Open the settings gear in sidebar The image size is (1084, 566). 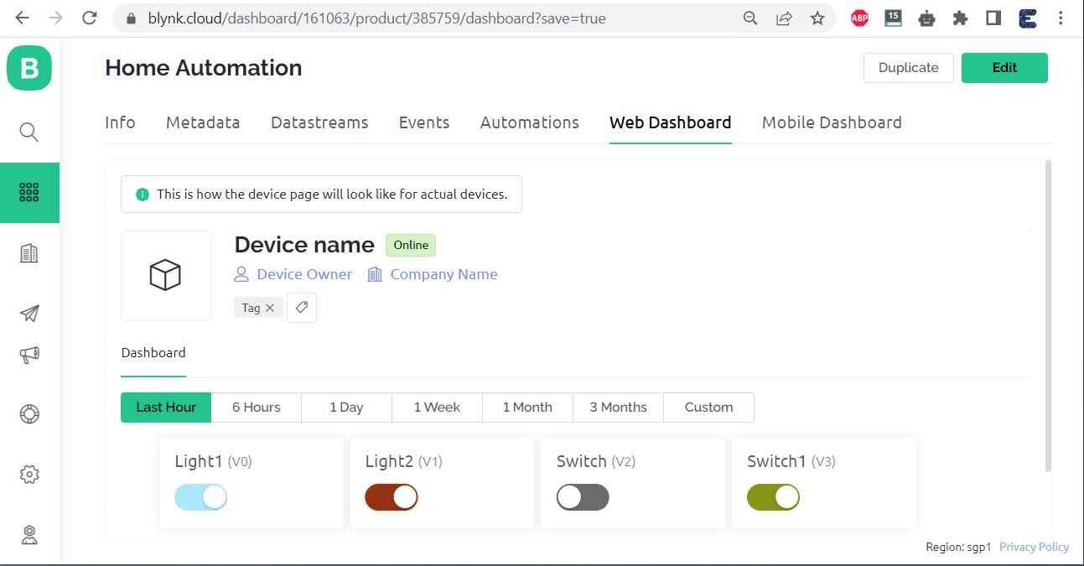point(29,475)
